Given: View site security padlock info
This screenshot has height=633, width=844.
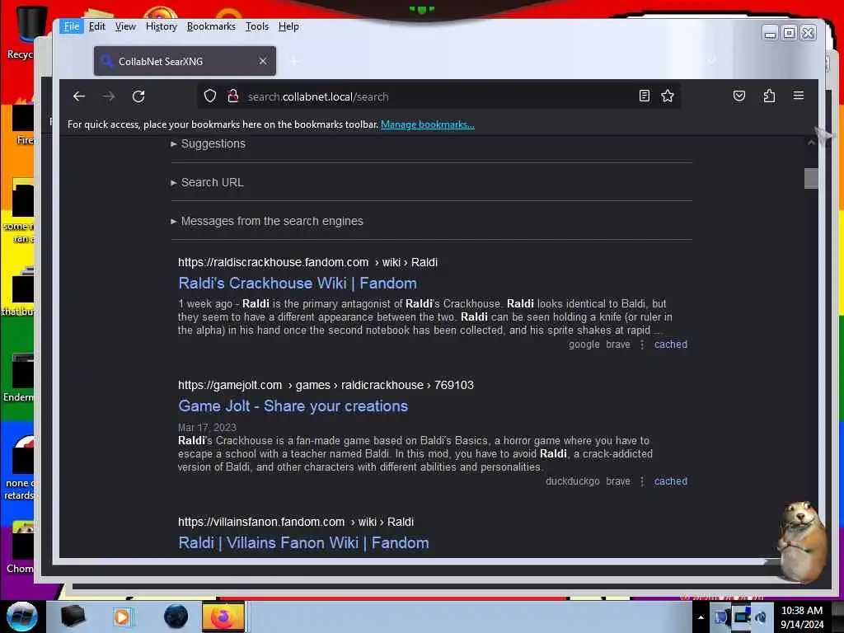Looking at the screenshot, I should [232, 96].
